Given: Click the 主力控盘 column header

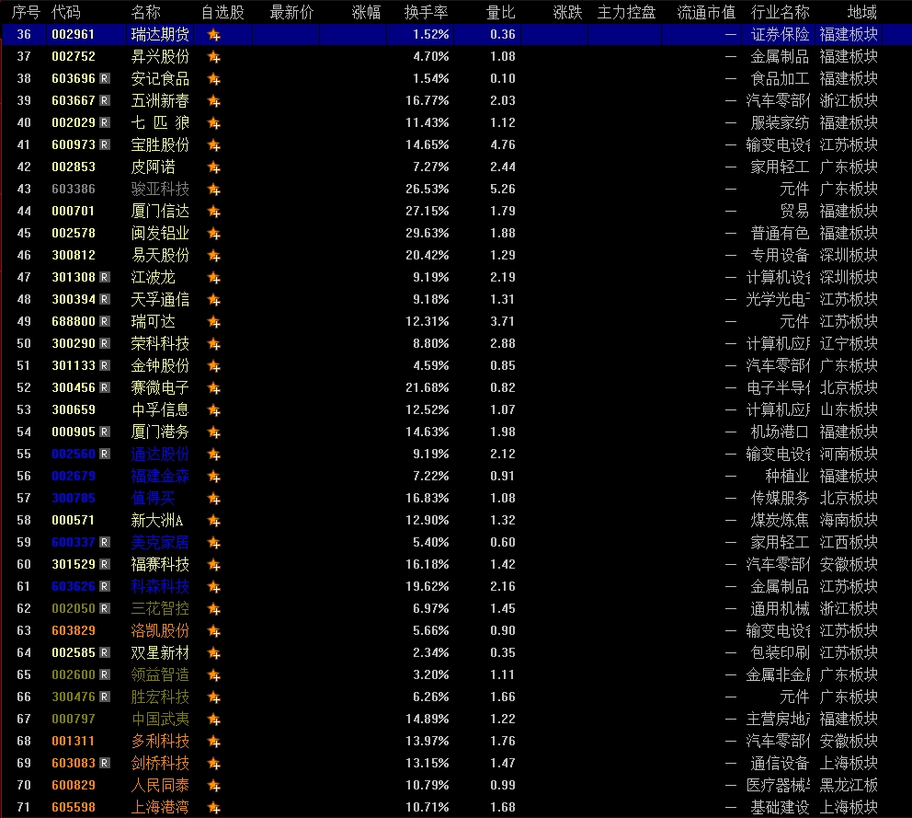Looking at the screenshot, I should pyautogui.click(x=626, y=12).
